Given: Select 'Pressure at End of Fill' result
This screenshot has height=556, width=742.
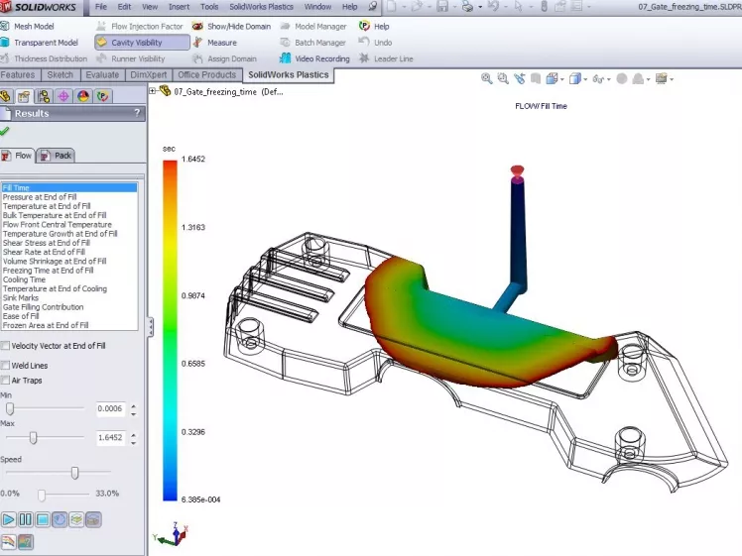Looking at the screenshot, I should coord(69,196).
